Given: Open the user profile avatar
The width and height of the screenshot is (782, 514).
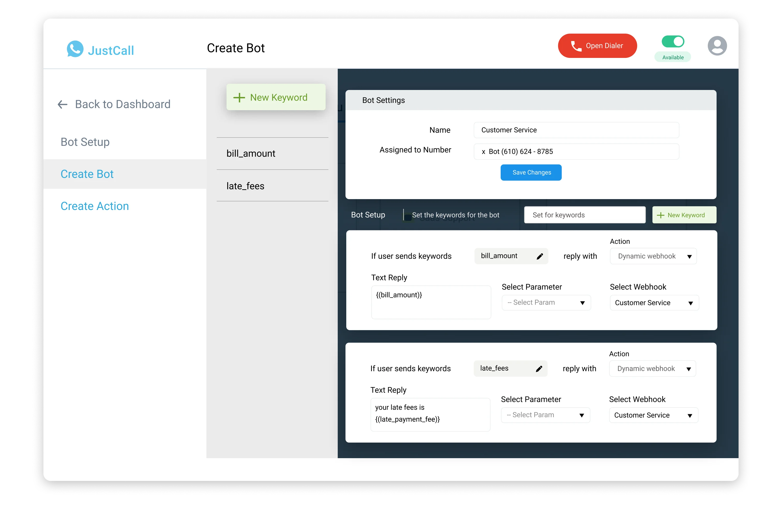Looking at the screenshot, I should pos(717,46).
